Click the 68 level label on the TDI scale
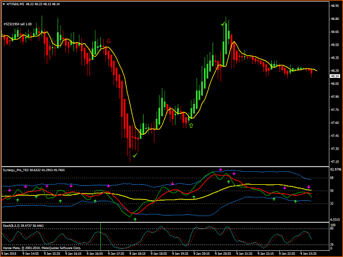343x257 pixels. click(332, 178)
